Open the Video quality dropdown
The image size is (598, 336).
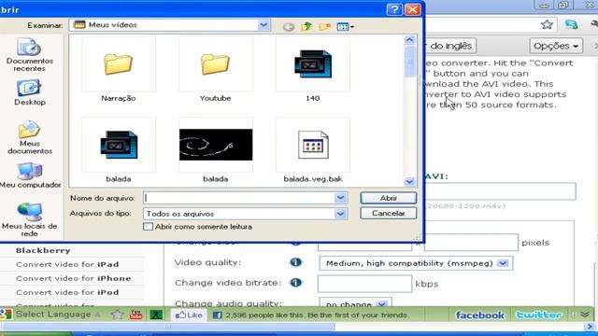click(x=416, y=263)
